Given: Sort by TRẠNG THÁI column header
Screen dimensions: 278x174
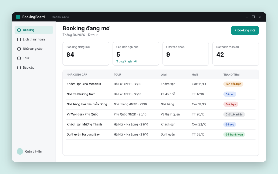Looking at the screenshot, I should point(232,74).
